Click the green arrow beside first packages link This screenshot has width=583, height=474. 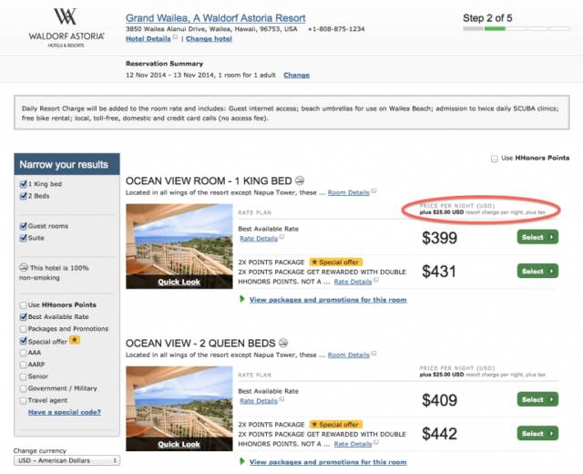(x=242, y=299)
